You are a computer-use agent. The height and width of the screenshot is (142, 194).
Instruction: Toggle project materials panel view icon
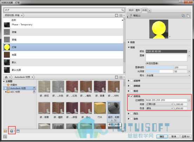point(116,15)
